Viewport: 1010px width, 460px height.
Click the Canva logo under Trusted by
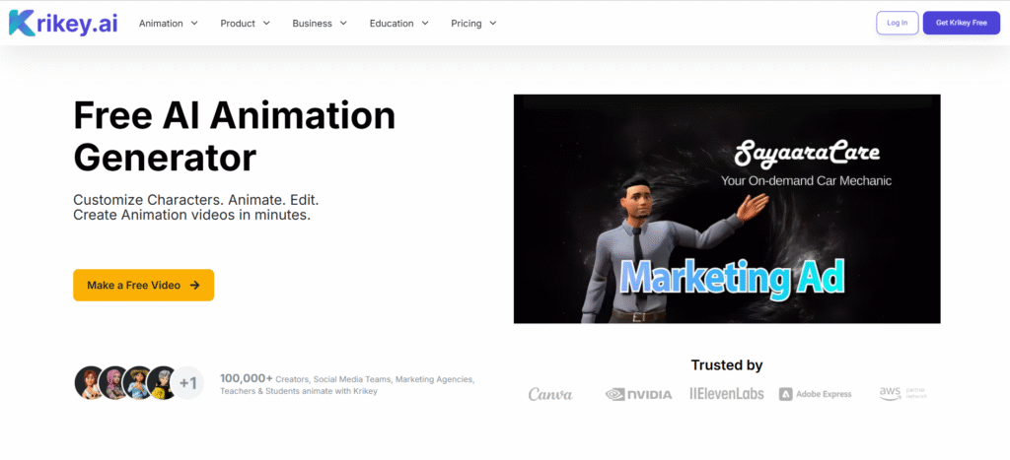coord(550,394)
